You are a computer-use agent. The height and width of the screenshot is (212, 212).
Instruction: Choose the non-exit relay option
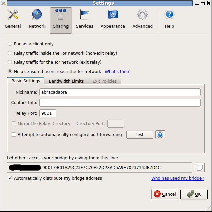[x=10, y=53]
